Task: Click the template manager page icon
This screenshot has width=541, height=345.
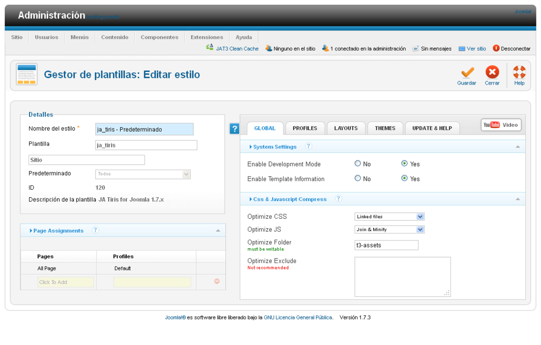Action: (27, 74)
